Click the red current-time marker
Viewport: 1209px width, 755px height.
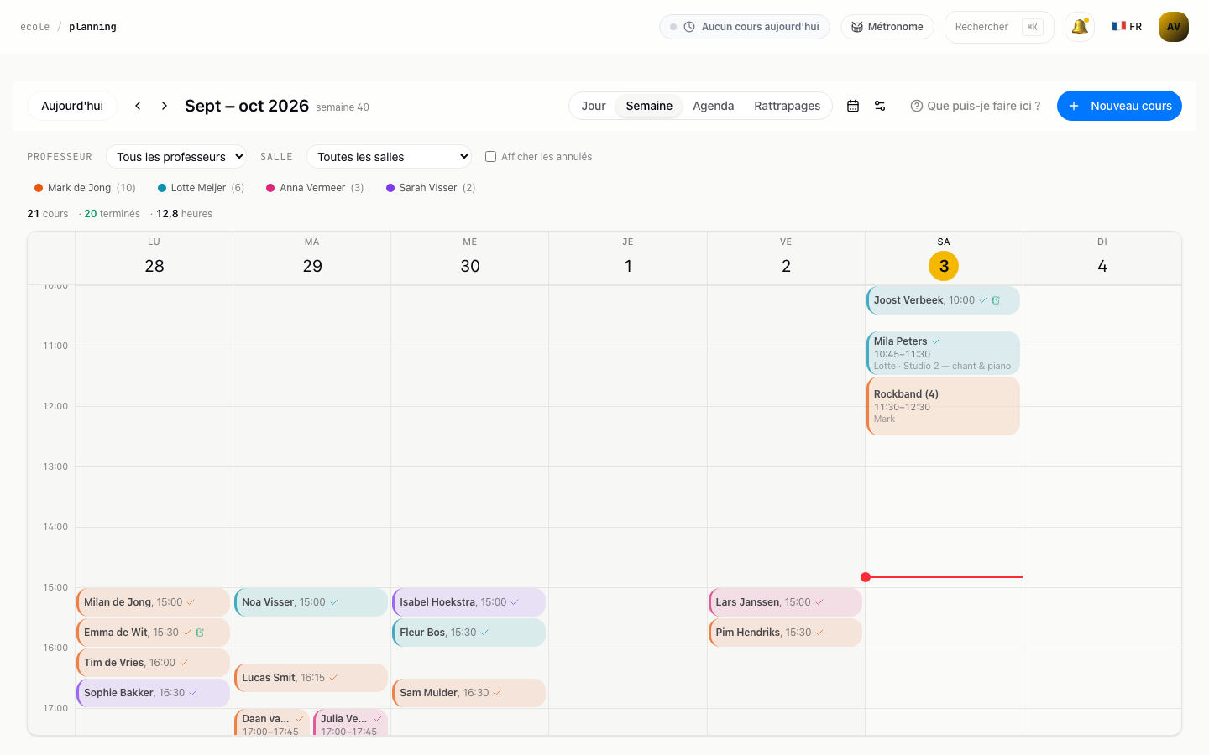866,577
